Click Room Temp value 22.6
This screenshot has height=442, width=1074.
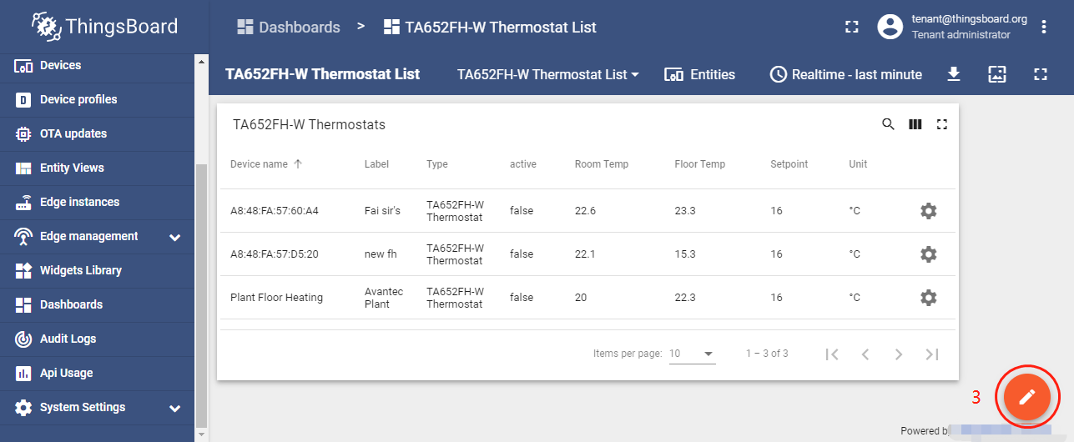(x=586, y=211)
